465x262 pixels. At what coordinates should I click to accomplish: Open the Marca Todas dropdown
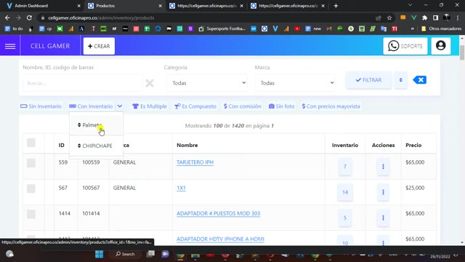(295, 83)
